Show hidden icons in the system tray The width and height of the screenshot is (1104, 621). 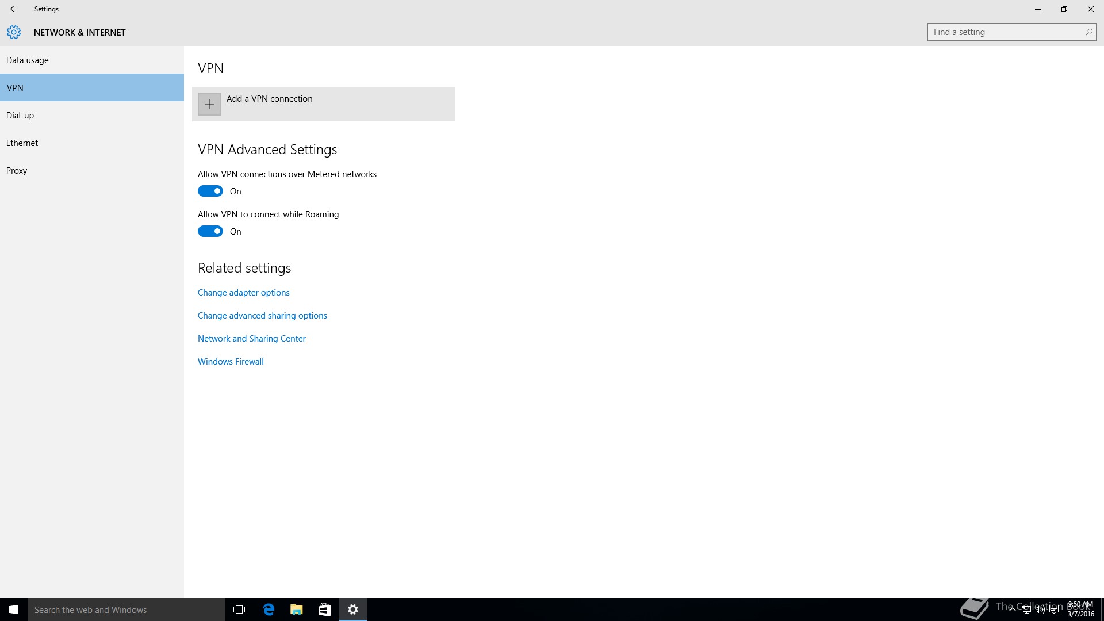1013,610
